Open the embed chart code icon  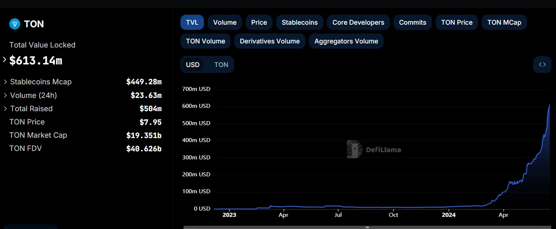[x=542, y=65]
